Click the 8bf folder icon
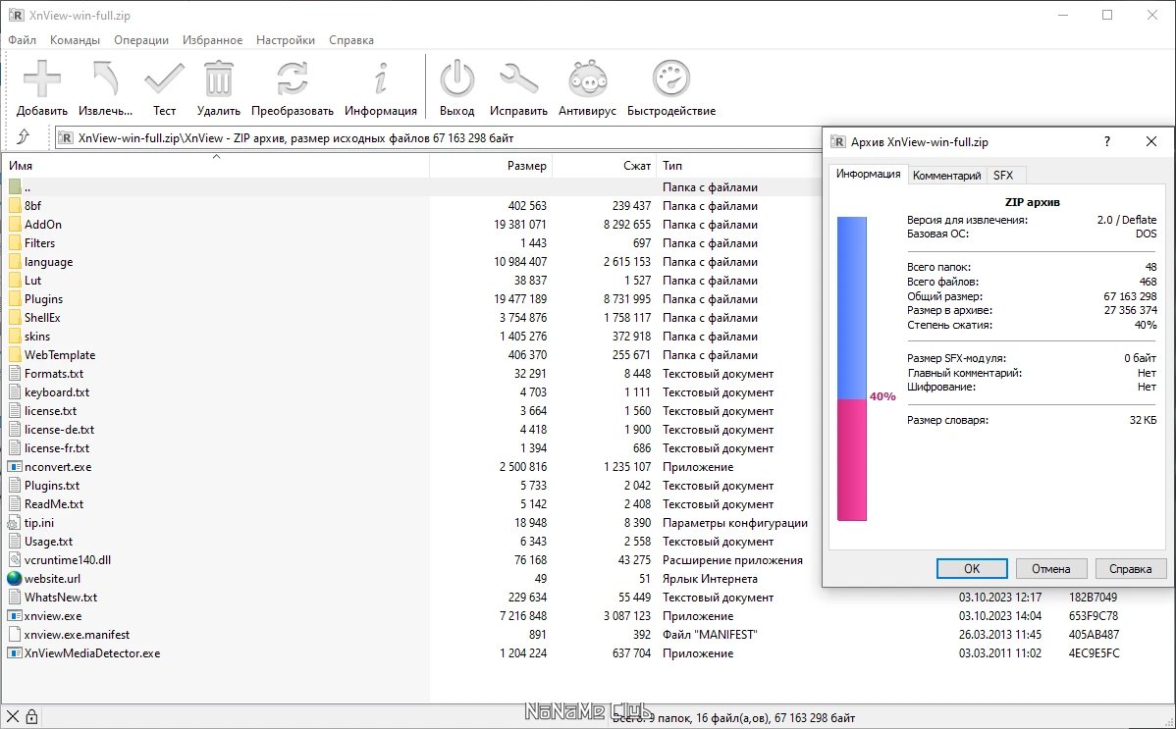The width and height of the screenshot is (1176, 729). pyautogui.click(x=15, y=205)
